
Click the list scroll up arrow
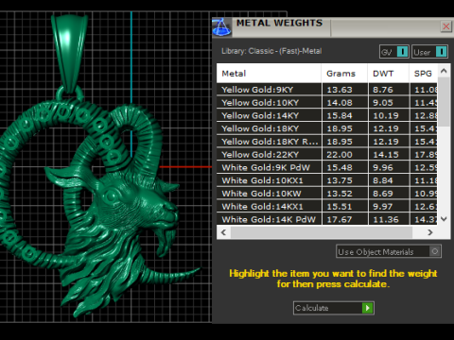444,71
